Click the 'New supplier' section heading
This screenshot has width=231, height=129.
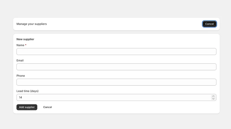pos(25,39)
